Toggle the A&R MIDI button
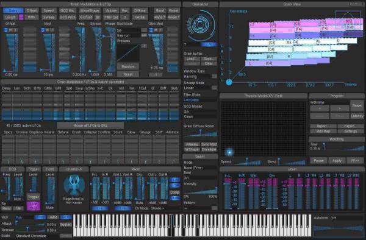366x240 pixels. 53,217
